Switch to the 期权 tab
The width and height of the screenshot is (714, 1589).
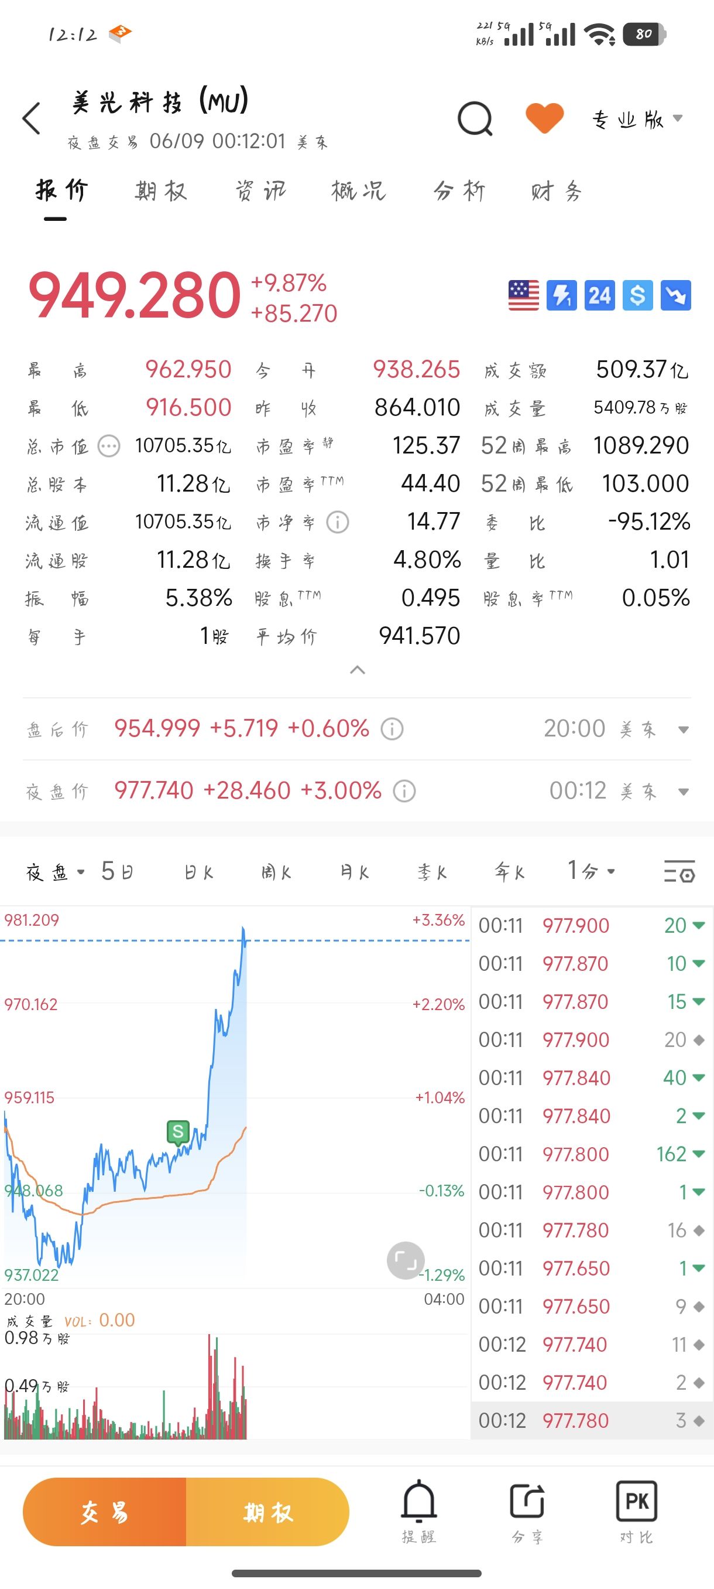161,190
